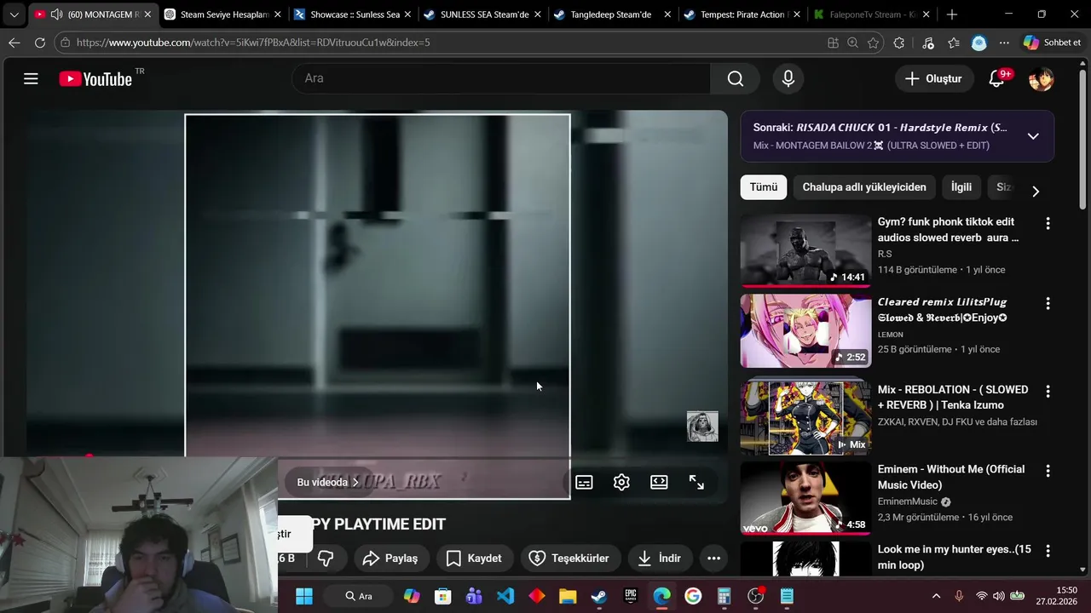Expand the next-up playlist panel chevron
Screen dimensions: 1091x613
1033,136
